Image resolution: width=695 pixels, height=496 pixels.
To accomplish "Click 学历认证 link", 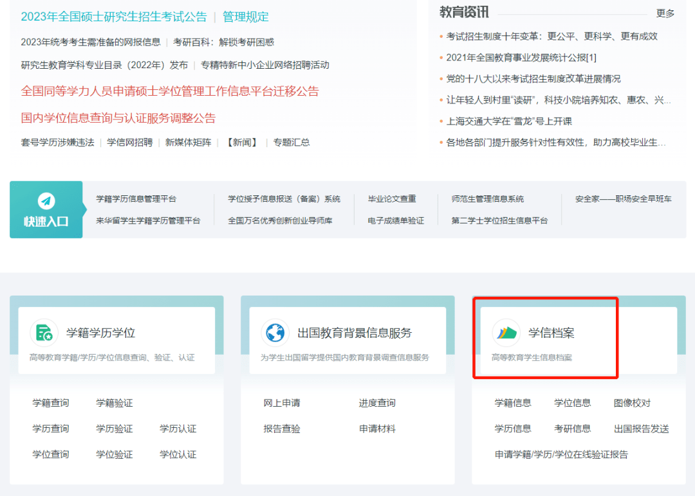I will pos(178,429).
